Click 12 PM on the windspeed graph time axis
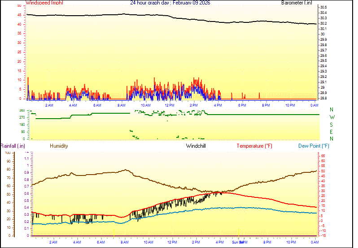The height and width of the screenshot is (248, 358). pos(170,105)
